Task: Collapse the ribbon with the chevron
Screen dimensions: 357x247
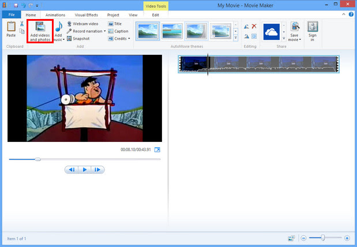Action: pyautogui.click(x=344, y=14)
